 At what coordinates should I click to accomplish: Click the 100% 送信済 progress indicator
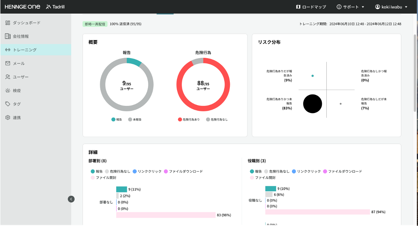tap(126, 23)
